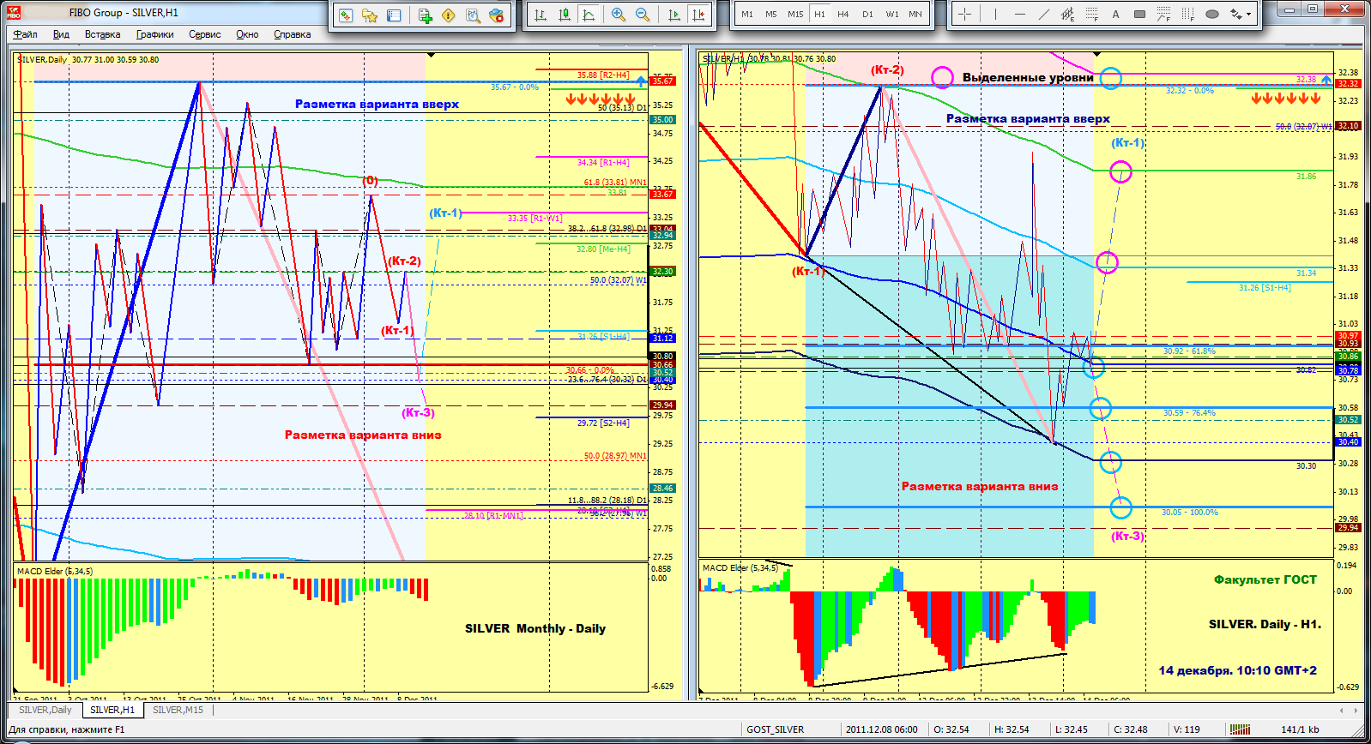Open the Окно menu

pos(247,34)
